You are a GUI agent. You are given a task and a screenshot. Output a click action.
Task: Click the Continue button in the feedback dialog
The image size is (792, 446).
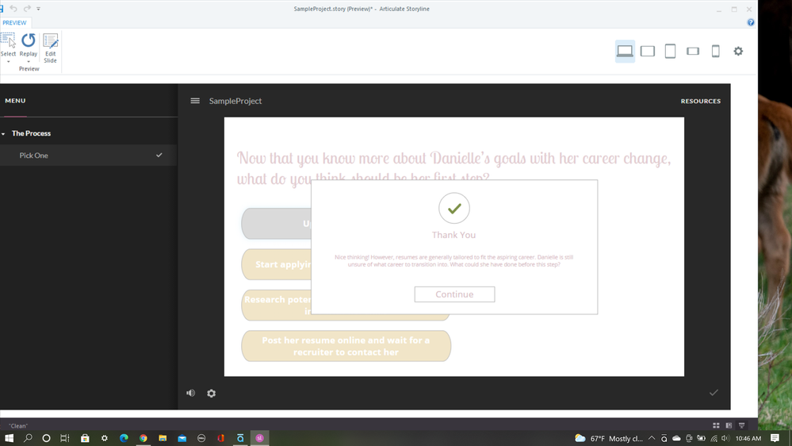(x=454, y=294)
